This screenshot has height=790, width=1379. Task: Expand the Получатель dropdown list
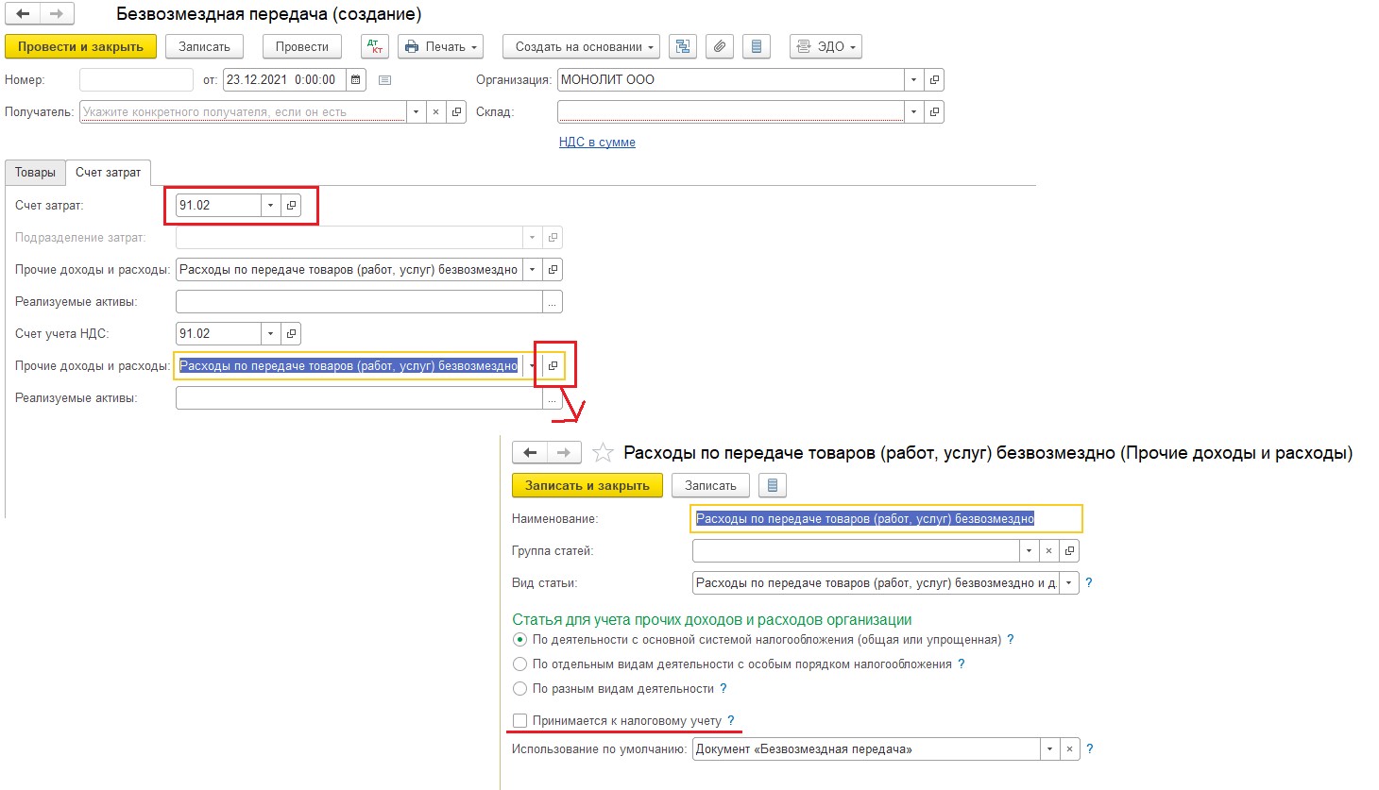417,112
